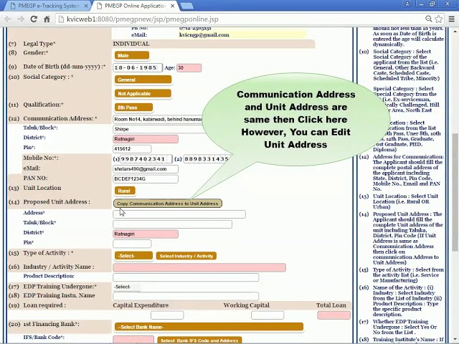The width and height of the screenshot is (459, 344).
Task: Open Type of Activity -Select- dropdown
Action: coord(133,256)
